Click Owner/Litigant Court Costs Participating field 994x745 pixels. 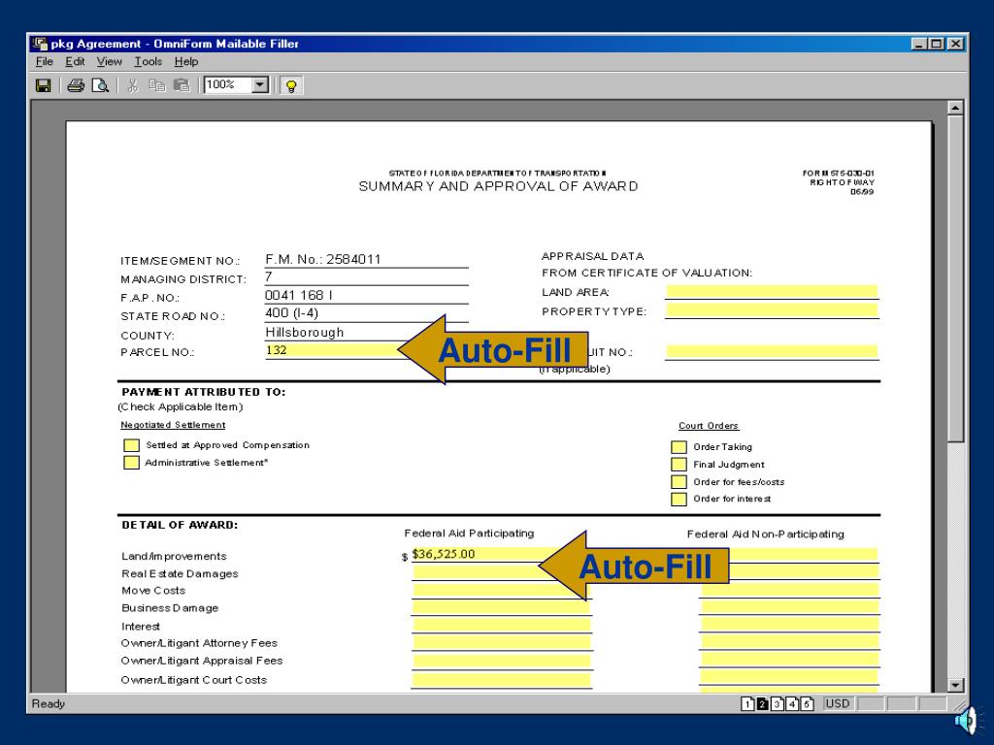click(x=501, y=680)
